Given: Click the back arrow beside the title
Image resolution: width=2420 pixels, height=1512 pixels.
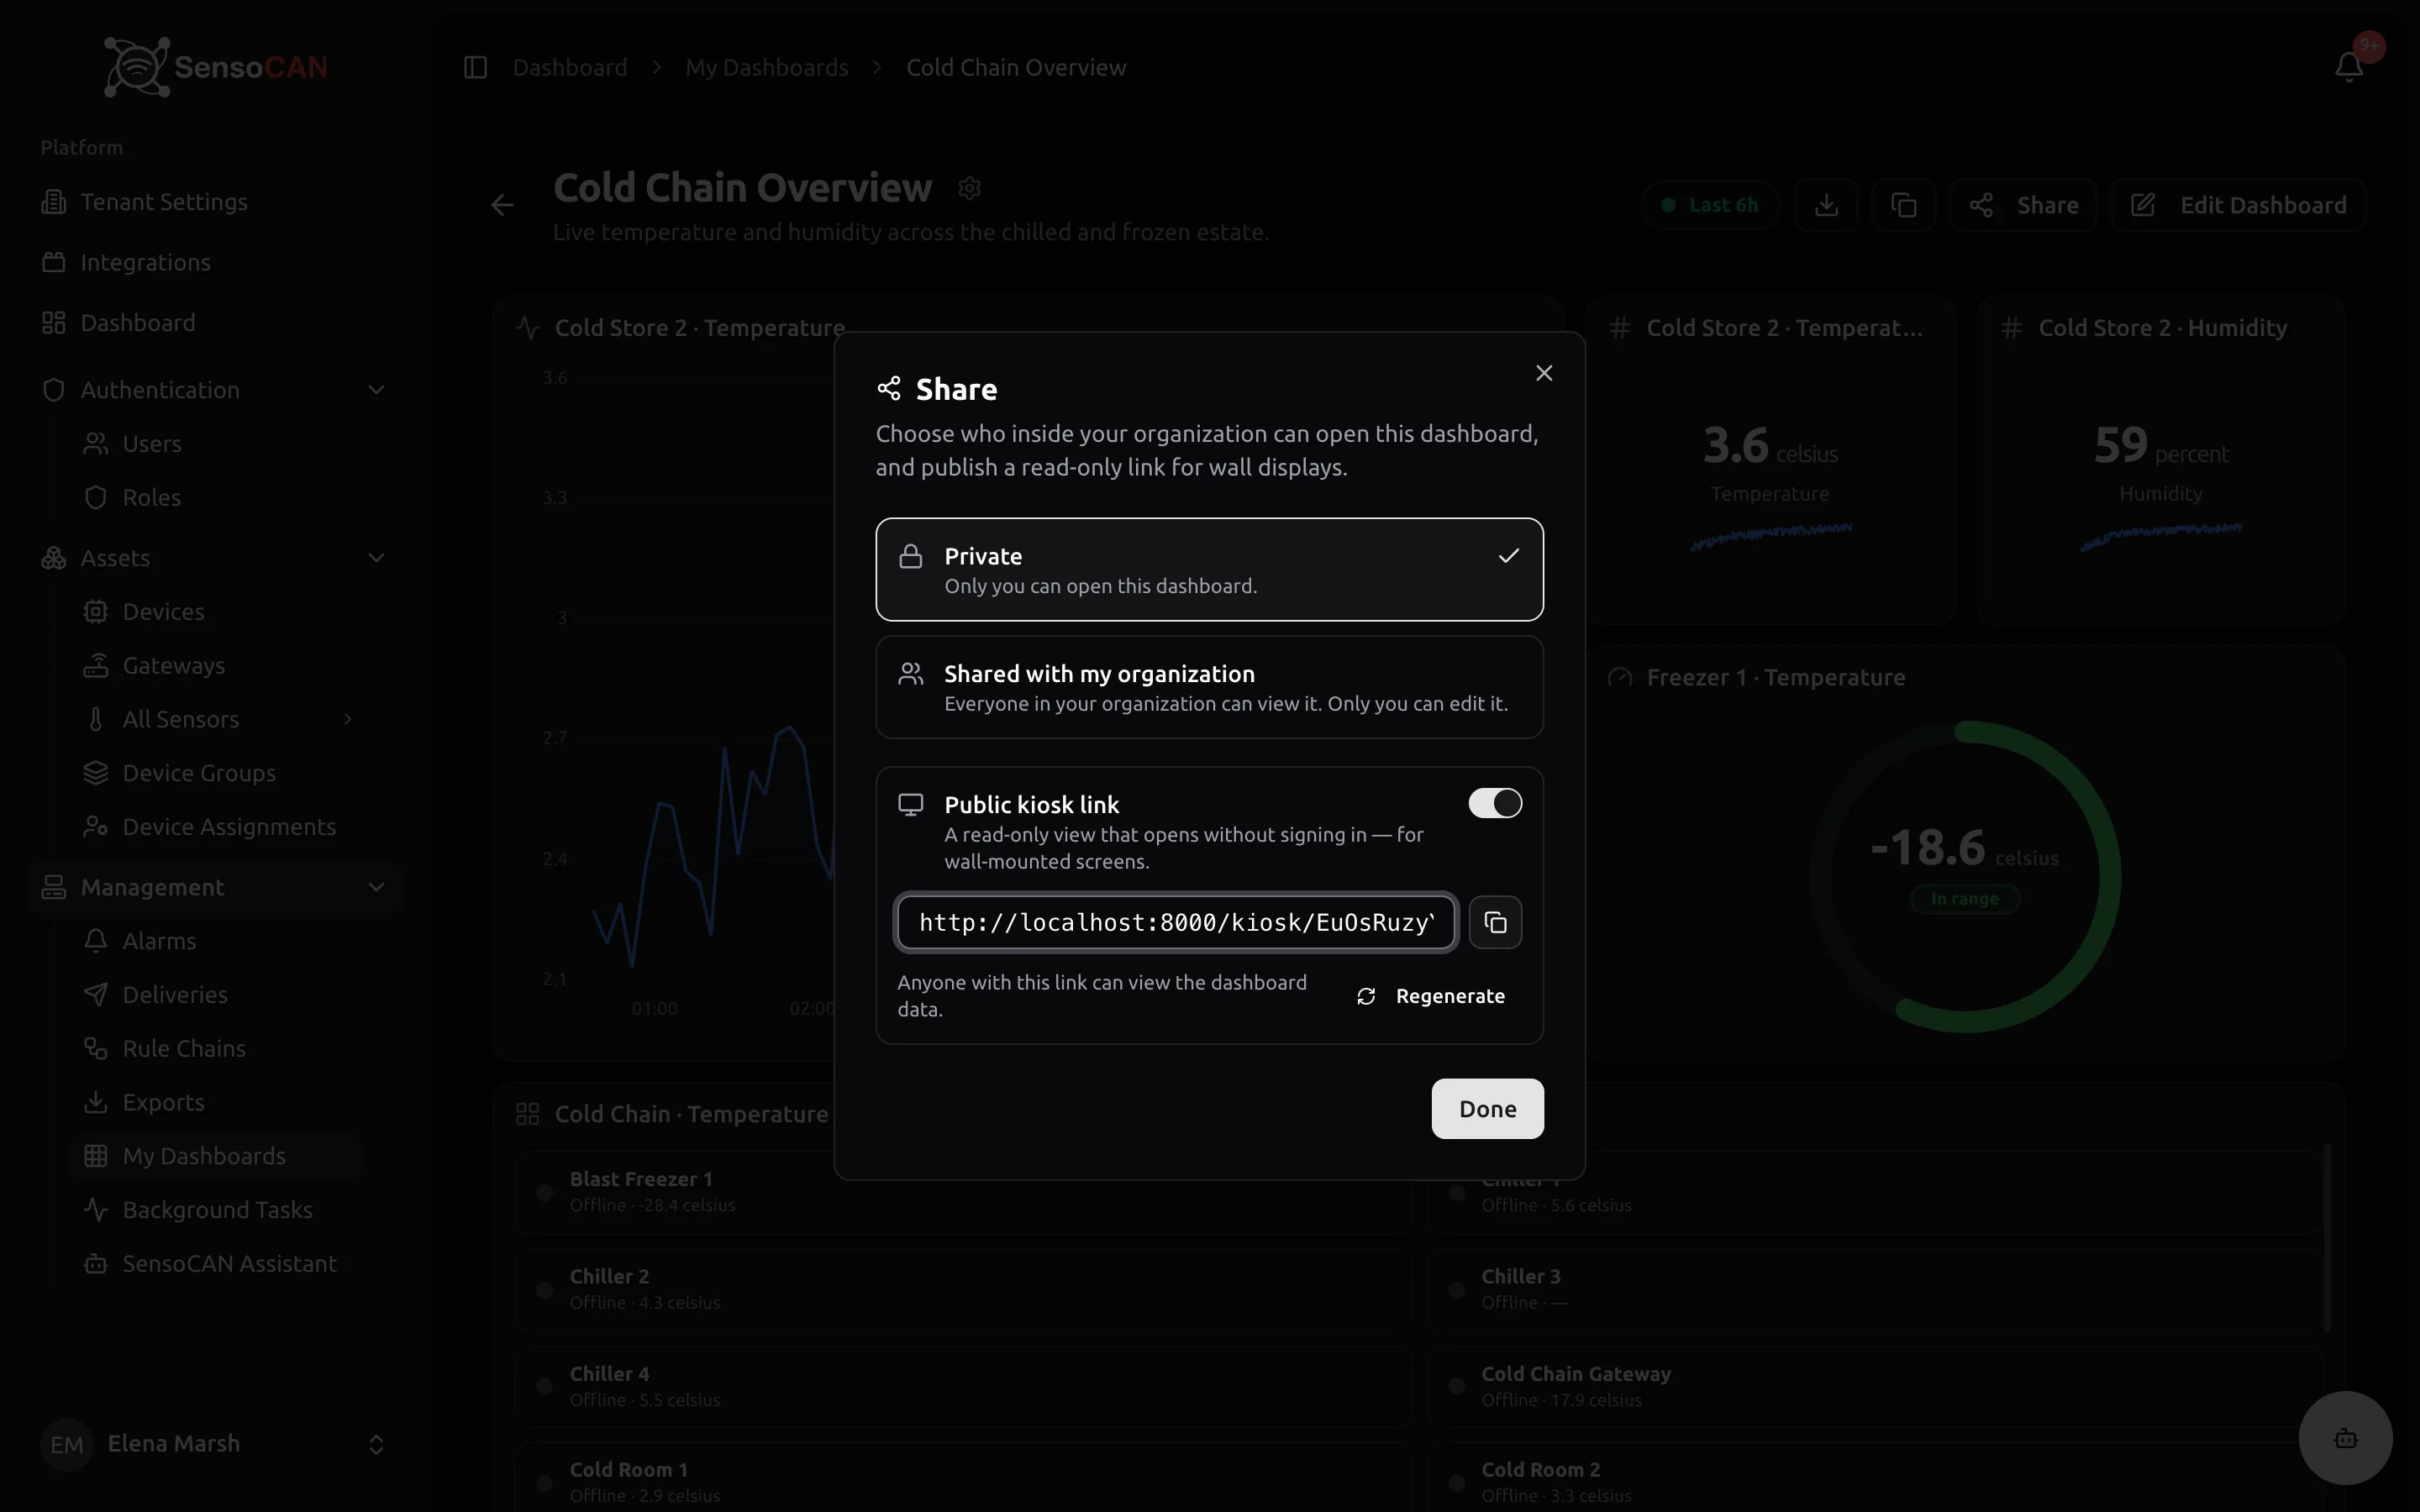Looking at the screenshot, I should pos(502,205).
